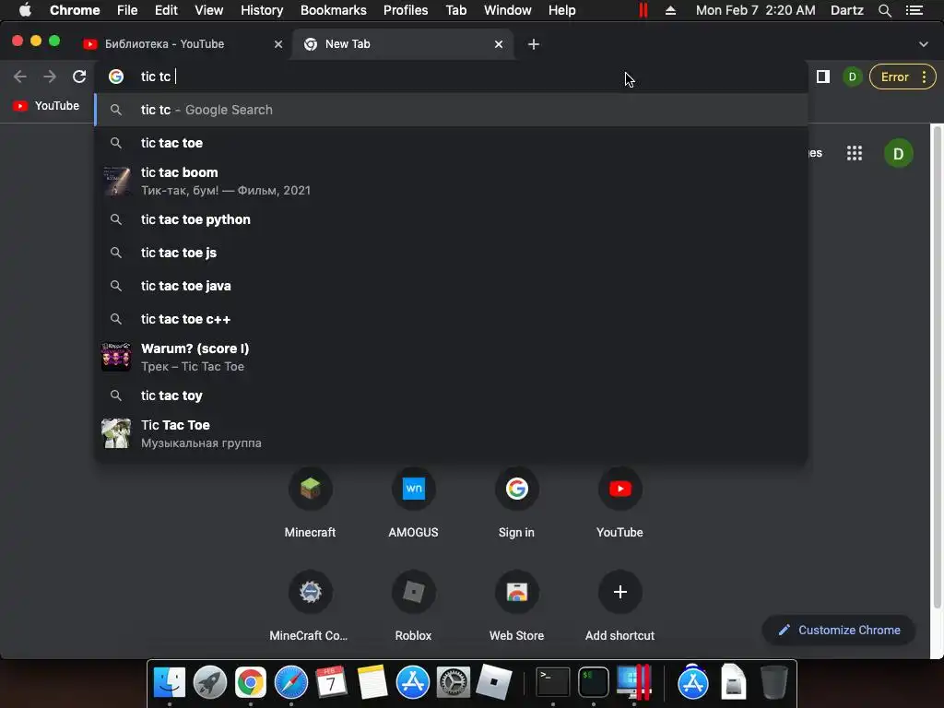Open the History menu

point(262,10)
